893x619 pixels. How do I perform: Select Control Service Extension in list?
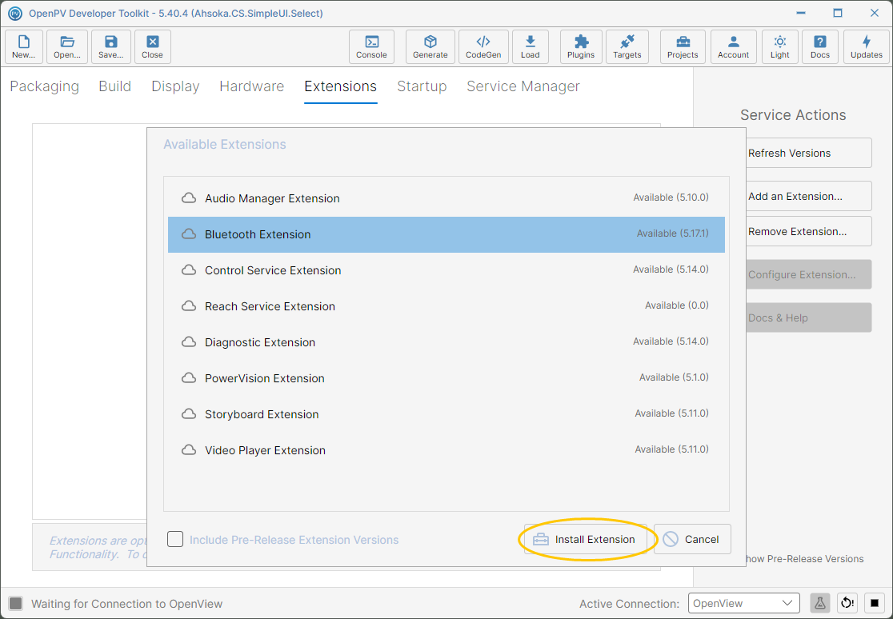[446, 270]
